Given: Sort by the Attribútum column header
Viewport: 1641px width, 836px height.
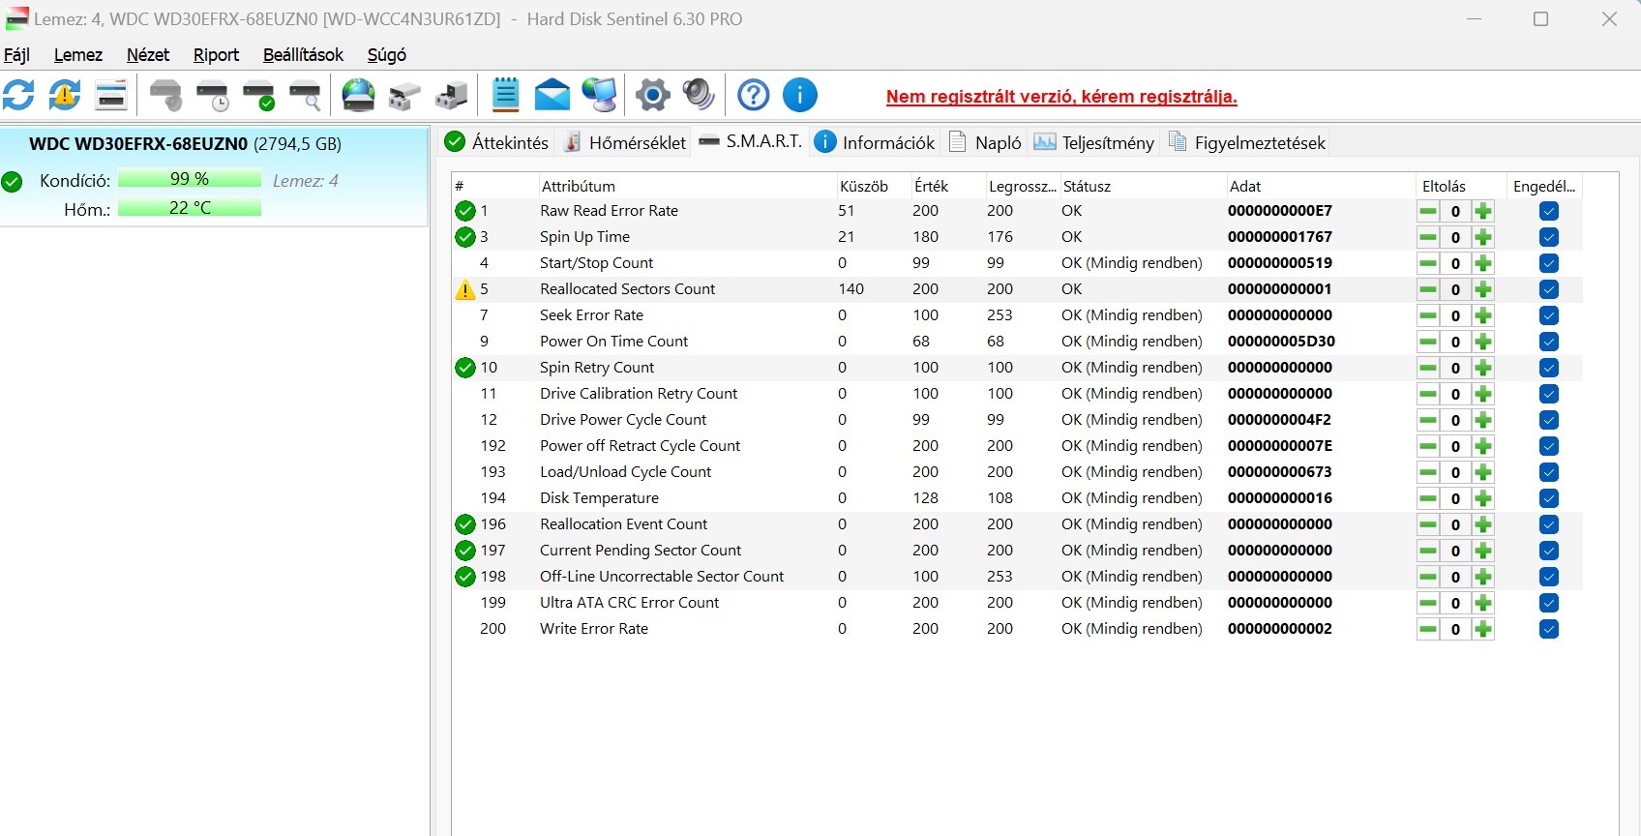Looking at the screenshot, I should (x=686, y=186).
